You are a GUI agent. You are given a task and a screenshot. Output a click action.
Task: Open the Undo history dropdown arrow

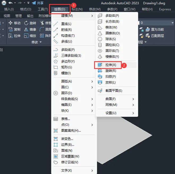pos(15,3)
